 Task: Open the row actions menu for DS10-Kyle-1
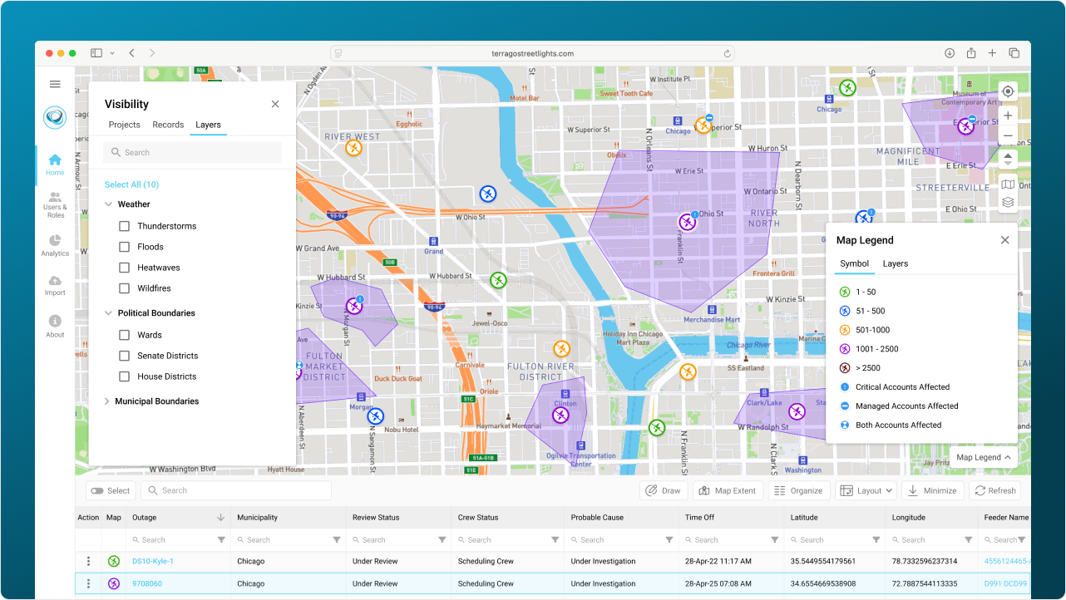88,561
